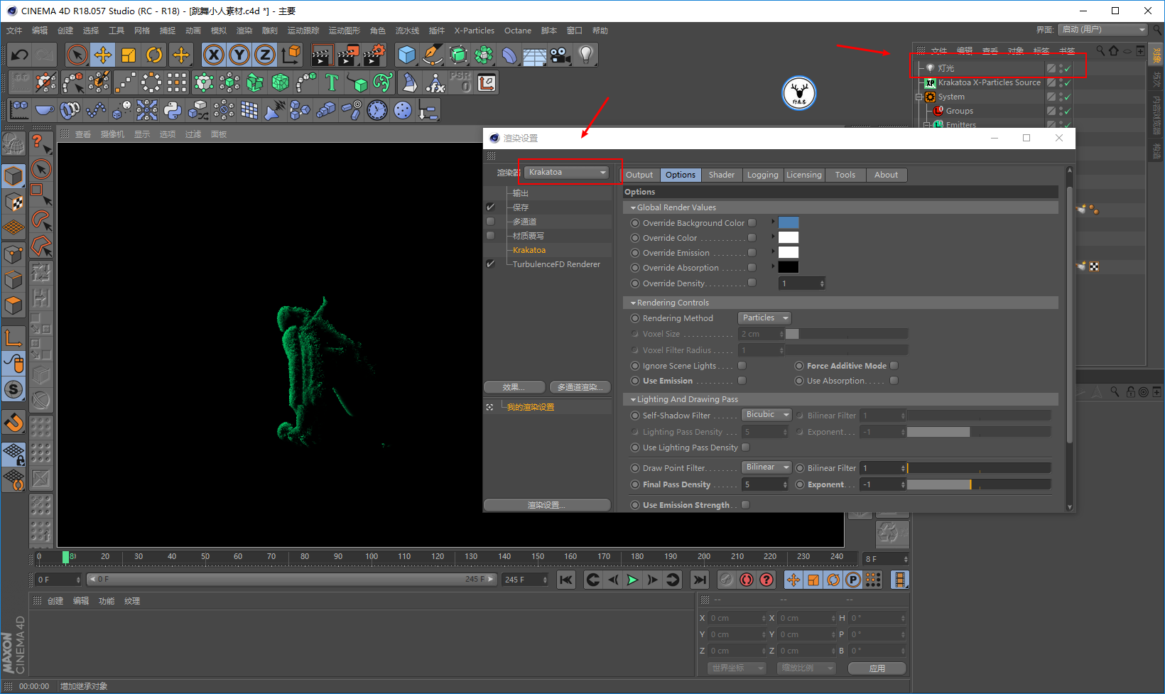Select the Move tool icon

(103, 55)
